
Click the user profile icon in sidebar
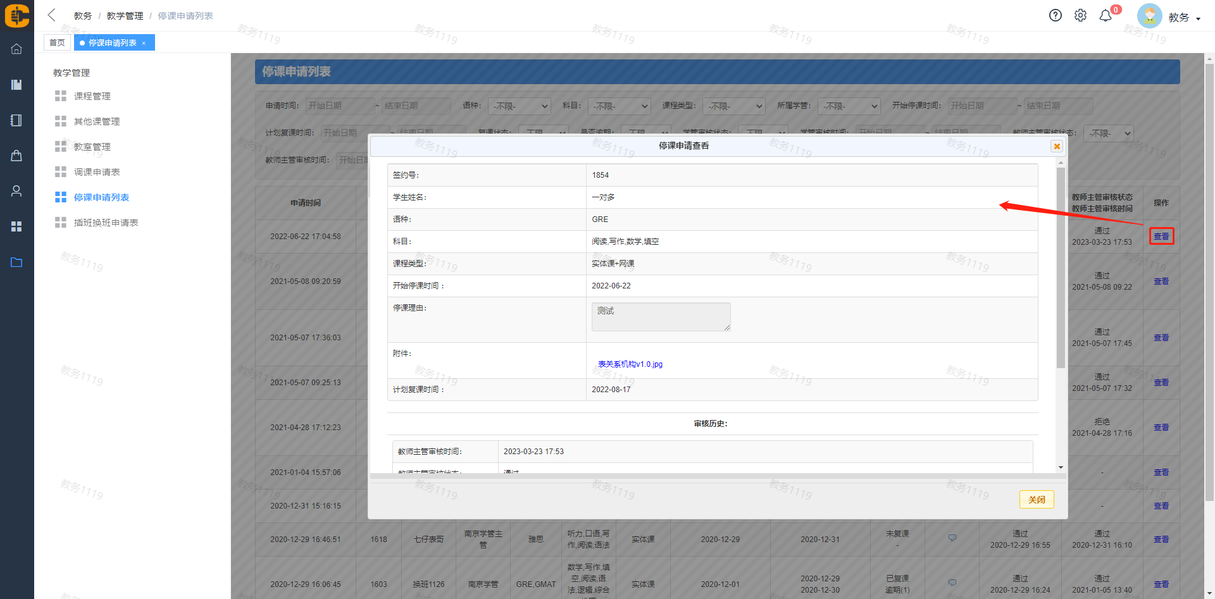(16, 191)
